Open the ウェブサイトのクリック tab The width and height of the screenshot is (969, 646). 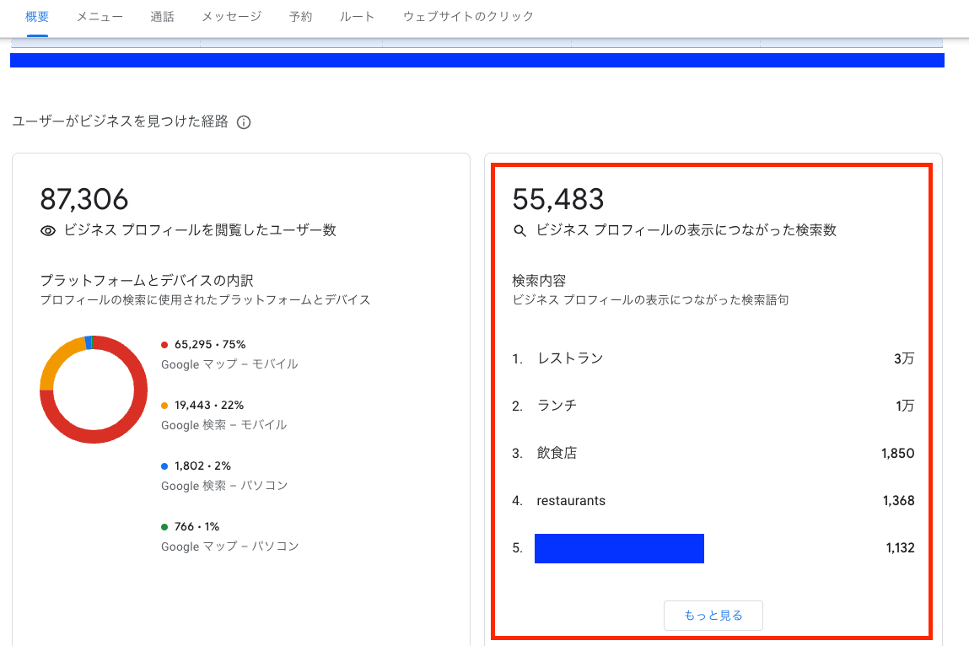[468, 17]
